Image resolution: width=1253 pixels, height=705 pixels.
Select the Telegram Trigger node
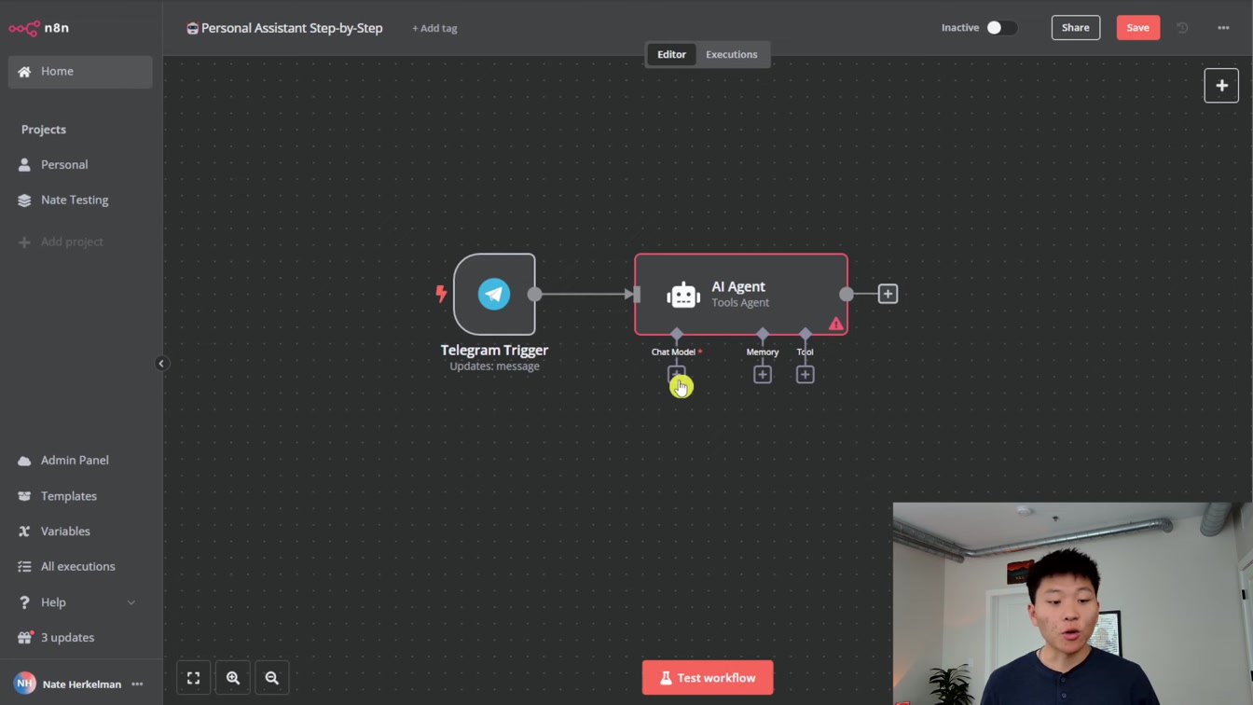pos(494,294)
